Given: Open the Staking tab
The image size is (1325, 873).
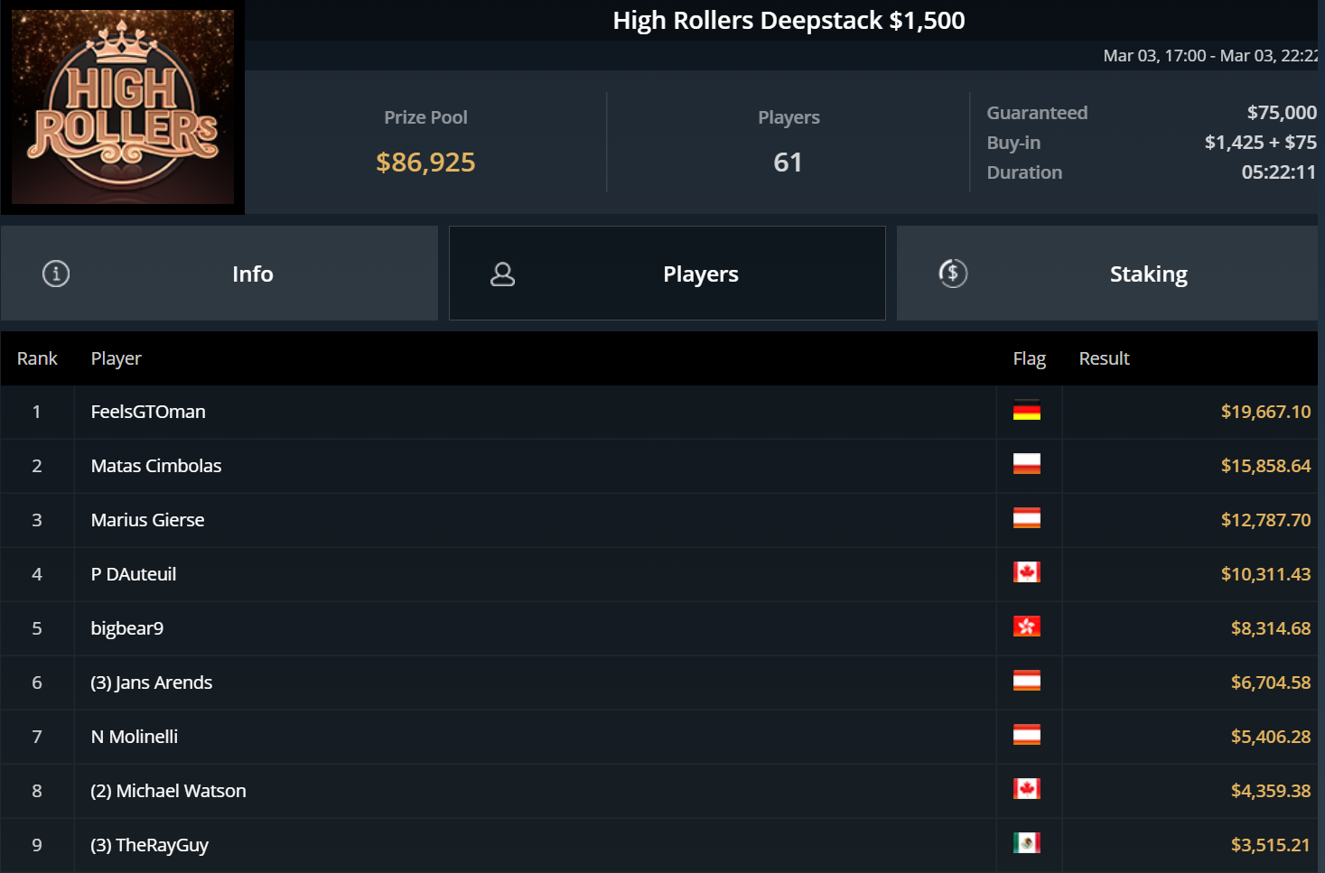Looking at the screenshot, I should point(1147,274).
